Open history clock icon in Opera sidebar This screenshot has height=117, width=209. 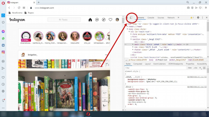(3, 84)
